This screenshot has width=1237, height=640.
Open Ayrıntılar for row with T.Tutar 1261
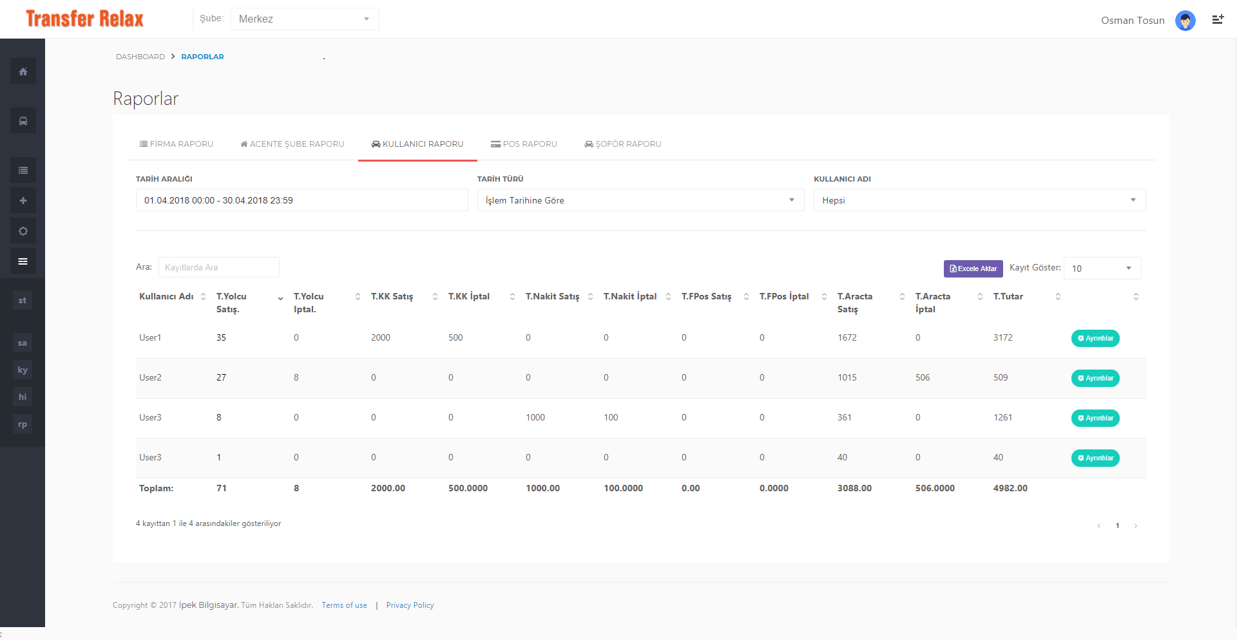coord(1095,418)
